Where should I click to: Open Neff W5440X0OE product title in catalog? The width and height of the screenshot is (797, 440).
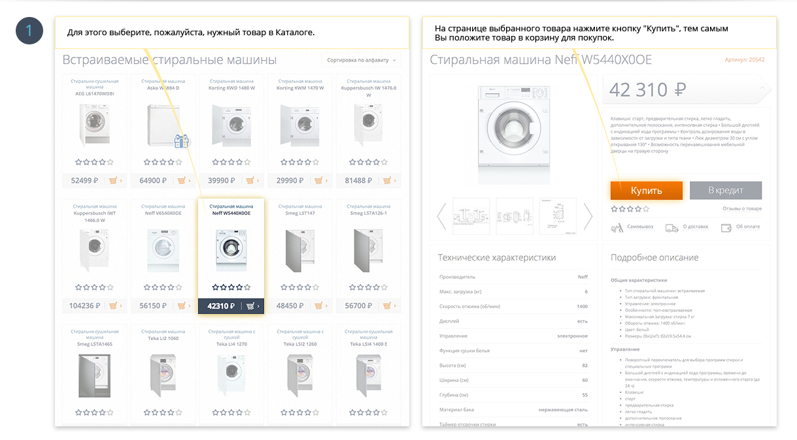231,213
